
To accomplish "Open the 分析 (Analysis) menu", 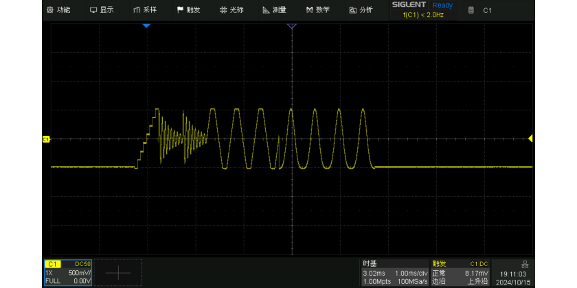I will click(x=361, y=10).
